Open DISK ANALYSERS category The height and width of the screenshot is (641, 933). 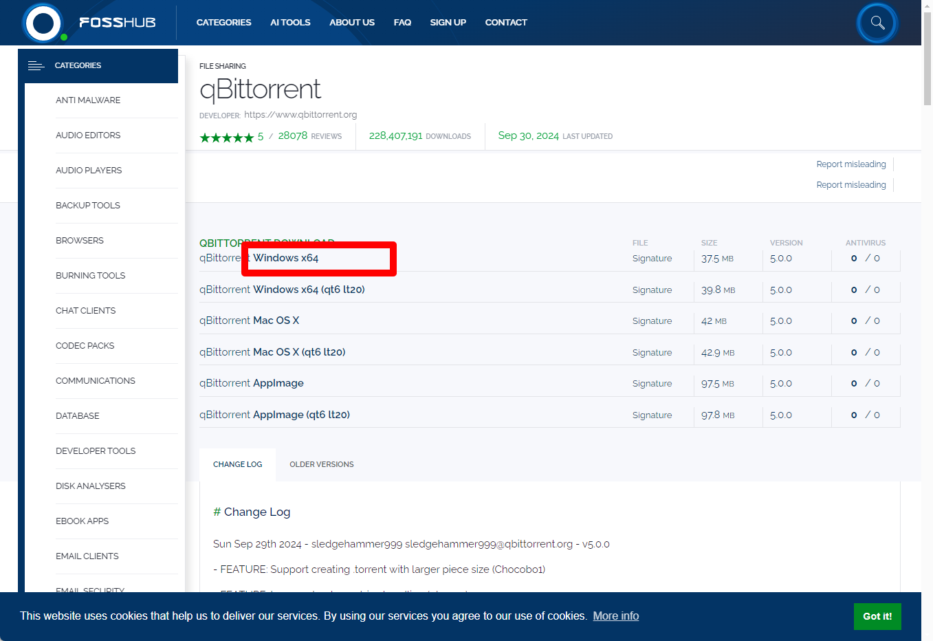[x=91, y=486]
